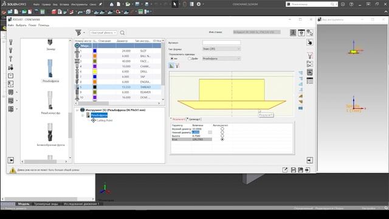Open the tool filter funnel icon
389x219 pixels.
78,32
